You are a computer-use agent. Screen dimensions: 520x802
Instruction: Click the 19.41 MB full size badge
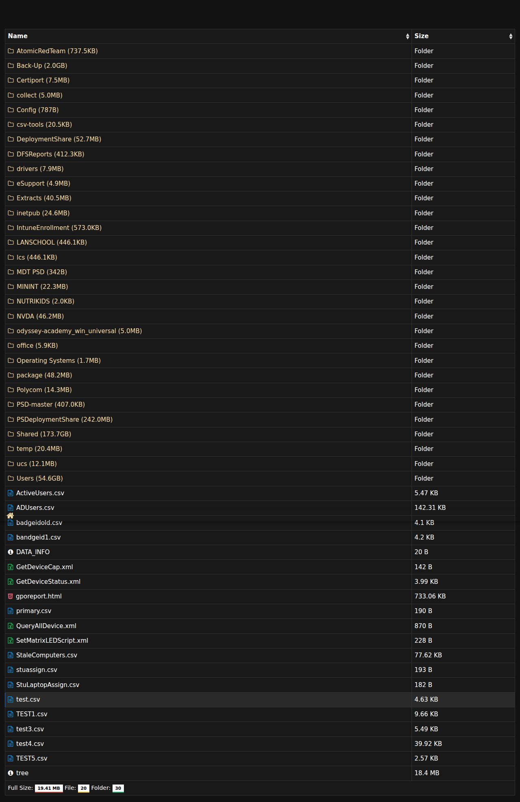[49, 788]
